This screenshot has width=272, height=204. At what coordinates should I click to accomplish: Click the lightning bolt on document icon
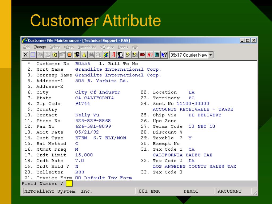(x=135, y=55)
